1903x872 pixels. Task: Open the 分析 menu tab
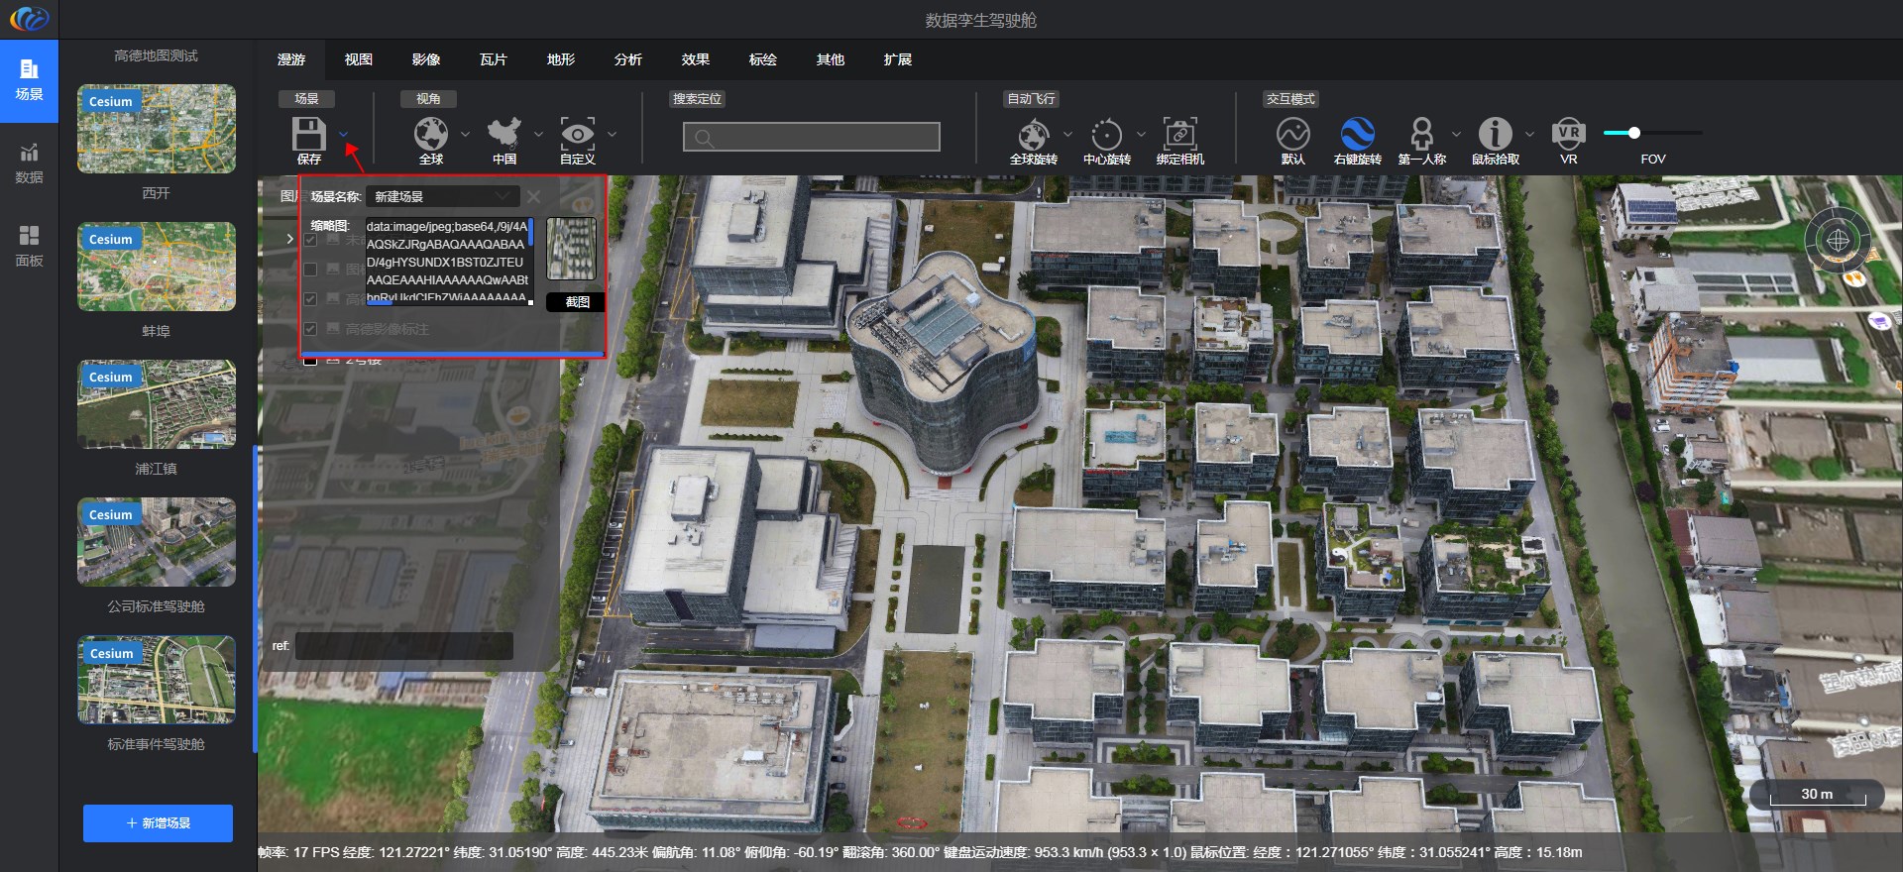point(627,59)
